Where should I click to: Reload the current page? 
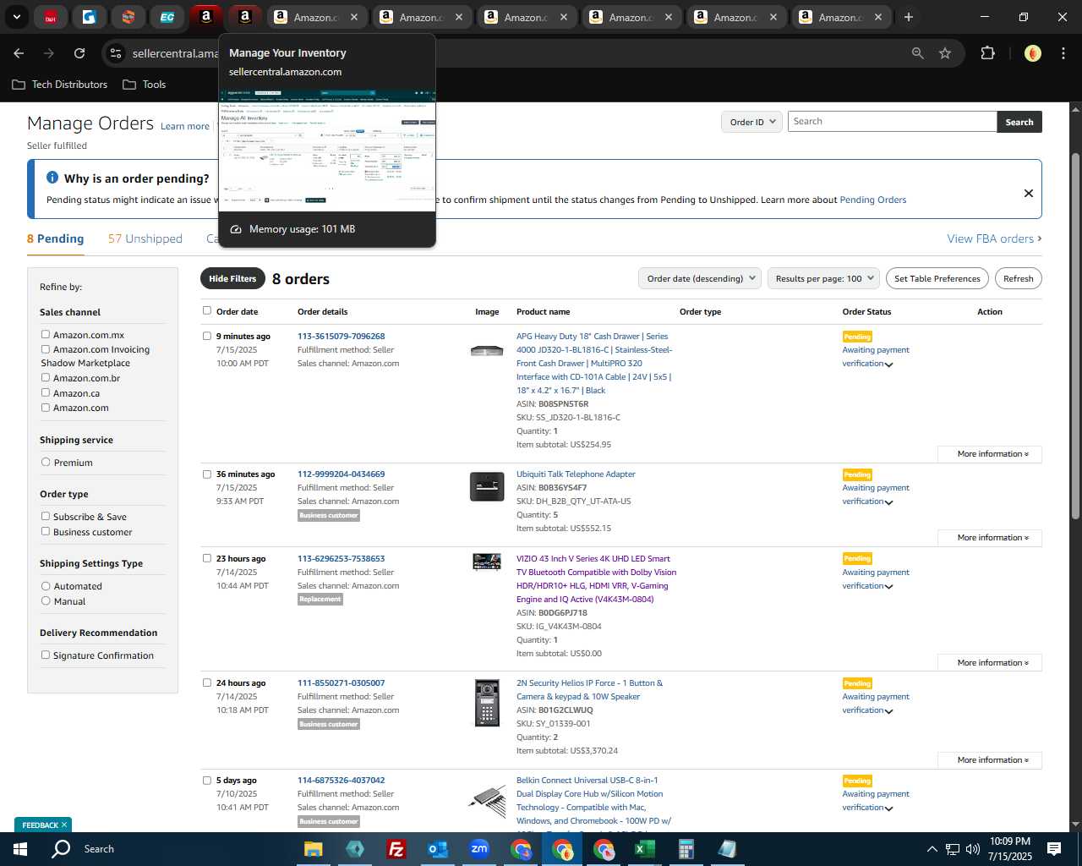pyautogui.click(x=79, y=53)
